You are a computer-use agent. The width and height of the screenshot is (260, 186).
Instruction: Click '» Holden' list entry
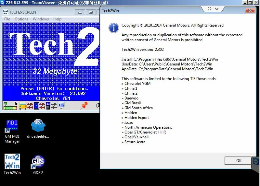(129, 113)
